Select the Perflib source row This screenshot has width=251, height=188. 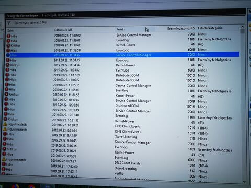[x=119, y=173]
